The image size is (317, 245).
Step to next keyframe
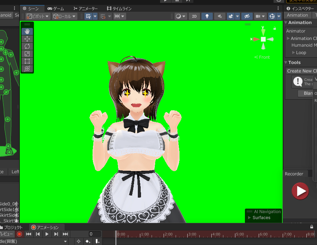56,234
